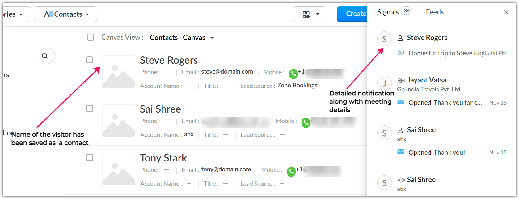Click the meeting icon beside Domestic Trip
The width and height of the screenshot is (519, 199).
click(400, 53)
